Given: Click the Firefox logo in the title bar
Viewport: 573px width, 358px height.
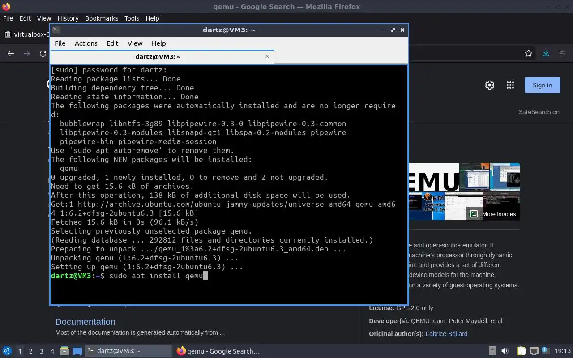Looking at the screenshot, I should point(6,6).
